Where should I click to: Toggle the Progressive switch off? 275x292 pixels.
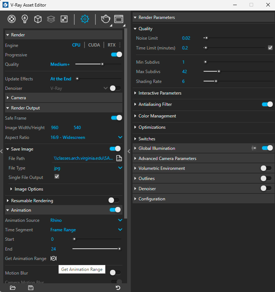click(x=116, y=55)
